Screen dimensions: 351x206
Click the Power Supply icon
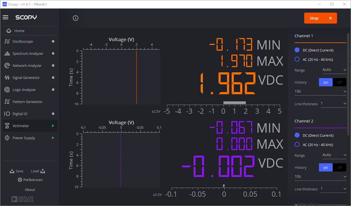click(7, 138)
